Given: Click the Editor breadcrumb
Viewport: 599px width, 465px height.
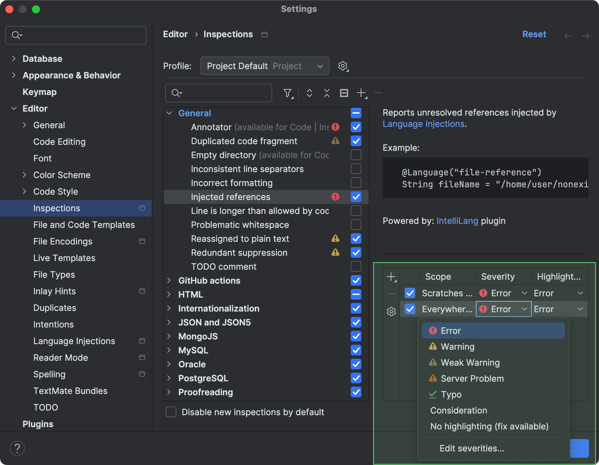Looking at the screenshot, I should tap(175, 34).
